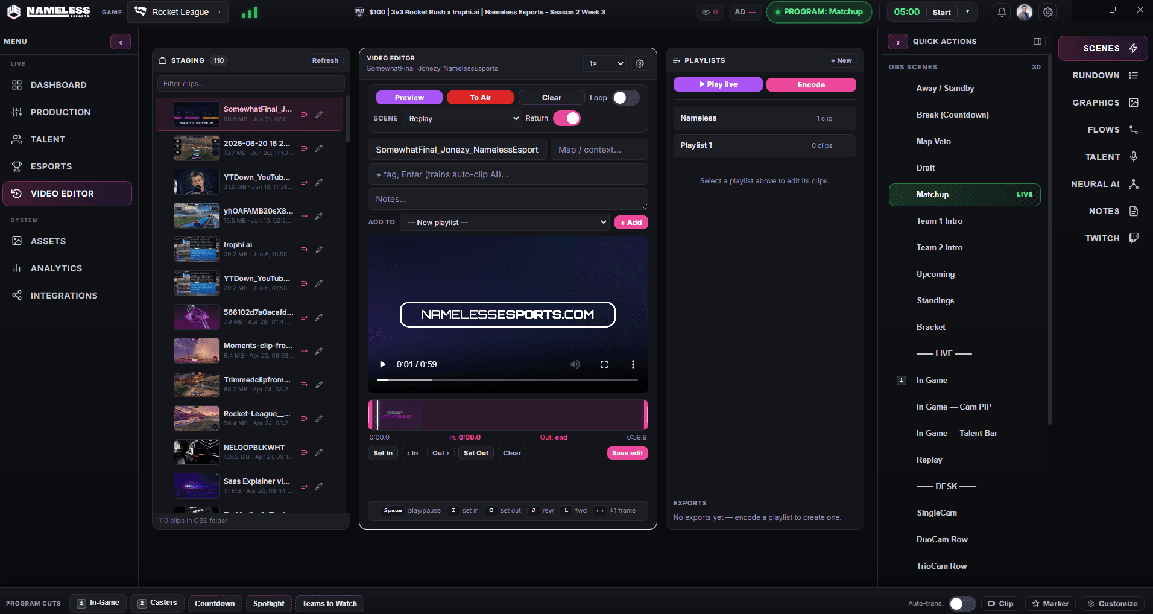This screenshot has width=1153, height=614.
Task: Open the playback speed 1x dropdown
Action: pos(605,63)
